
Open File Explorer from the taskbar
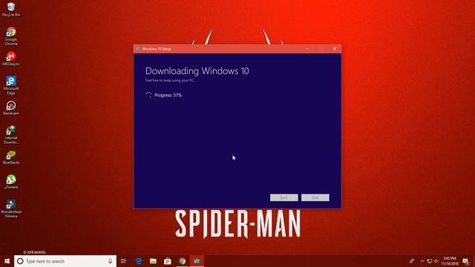coord(153,261)
